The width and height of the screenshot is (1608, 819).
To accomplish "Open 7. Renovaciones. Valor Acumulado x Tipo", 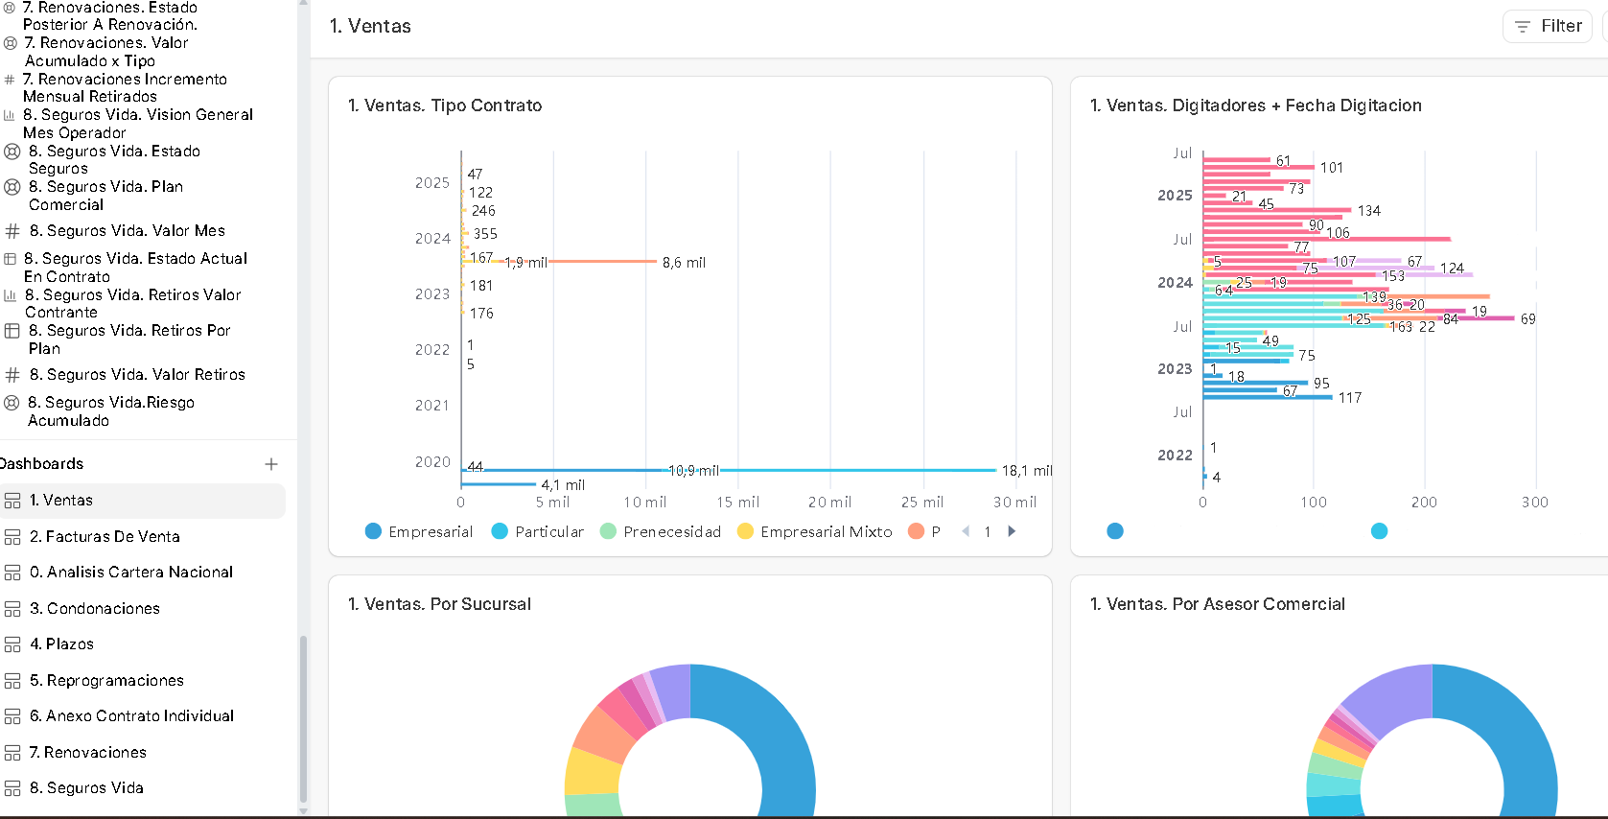I will [105, 52].
